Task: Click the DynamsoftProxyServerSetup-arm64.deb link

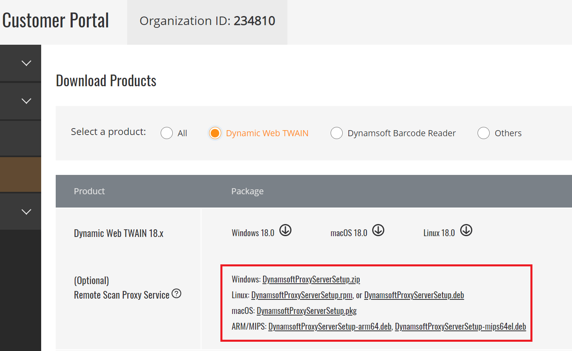Action: click(329, 326)
